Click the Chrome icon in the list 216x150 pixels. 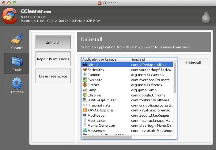click(85, 95)
